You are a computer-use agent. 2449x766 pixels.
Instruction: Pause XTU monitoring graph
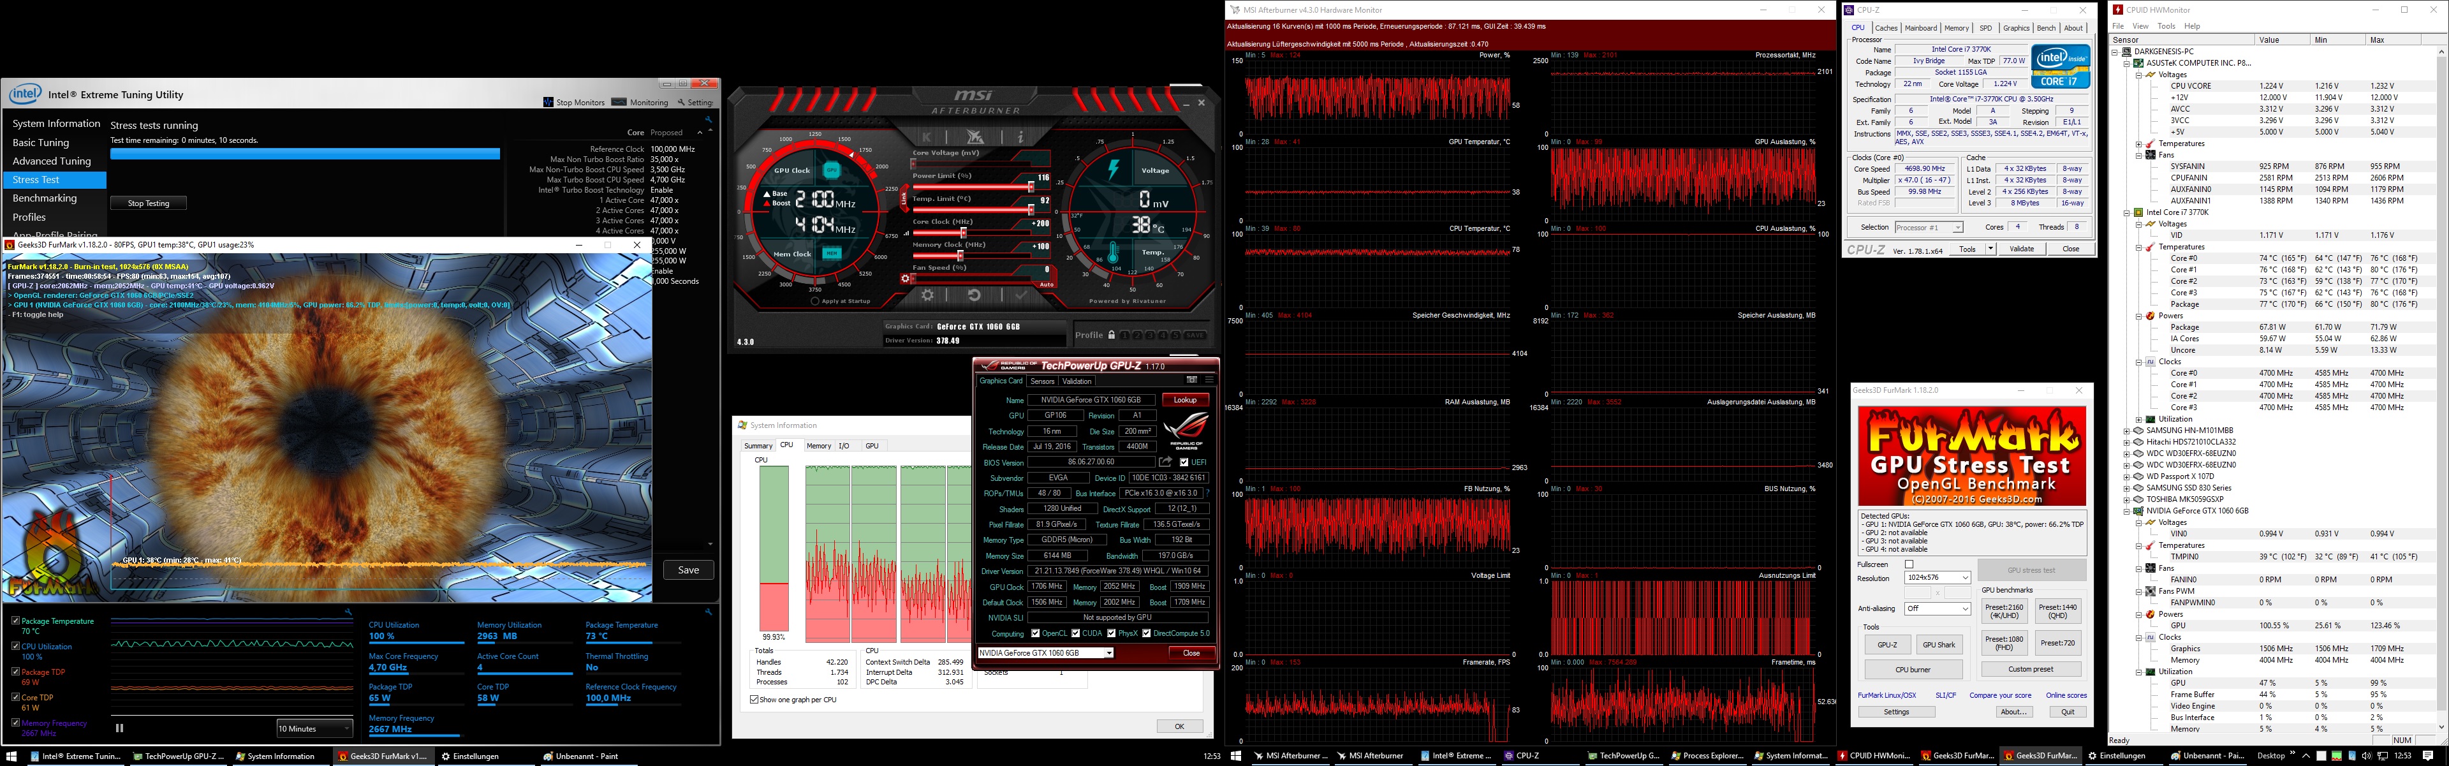120,728
